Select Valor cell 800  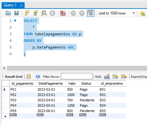coord(73,111)
